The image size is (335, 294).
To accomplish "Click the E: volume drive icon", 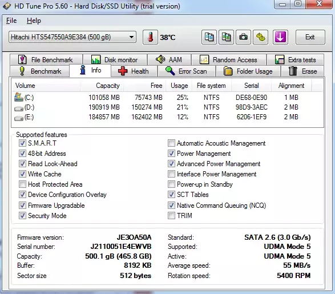I will [19, 118].
